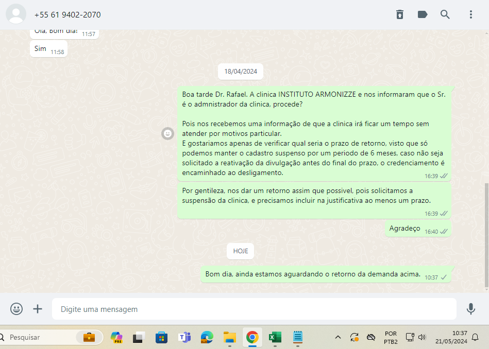Open contact info for +55 61 9402-2070
Screen dimensions: 489x349
[x=68, y=15]
